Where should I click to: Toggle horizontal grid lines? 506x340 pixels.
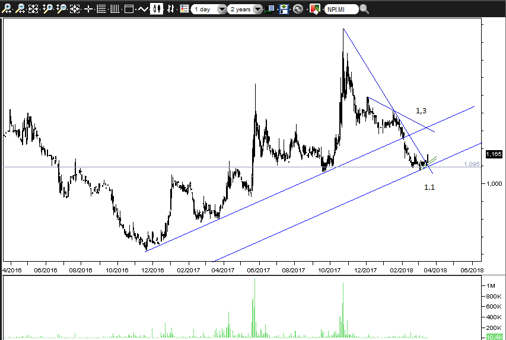[101, 9]
